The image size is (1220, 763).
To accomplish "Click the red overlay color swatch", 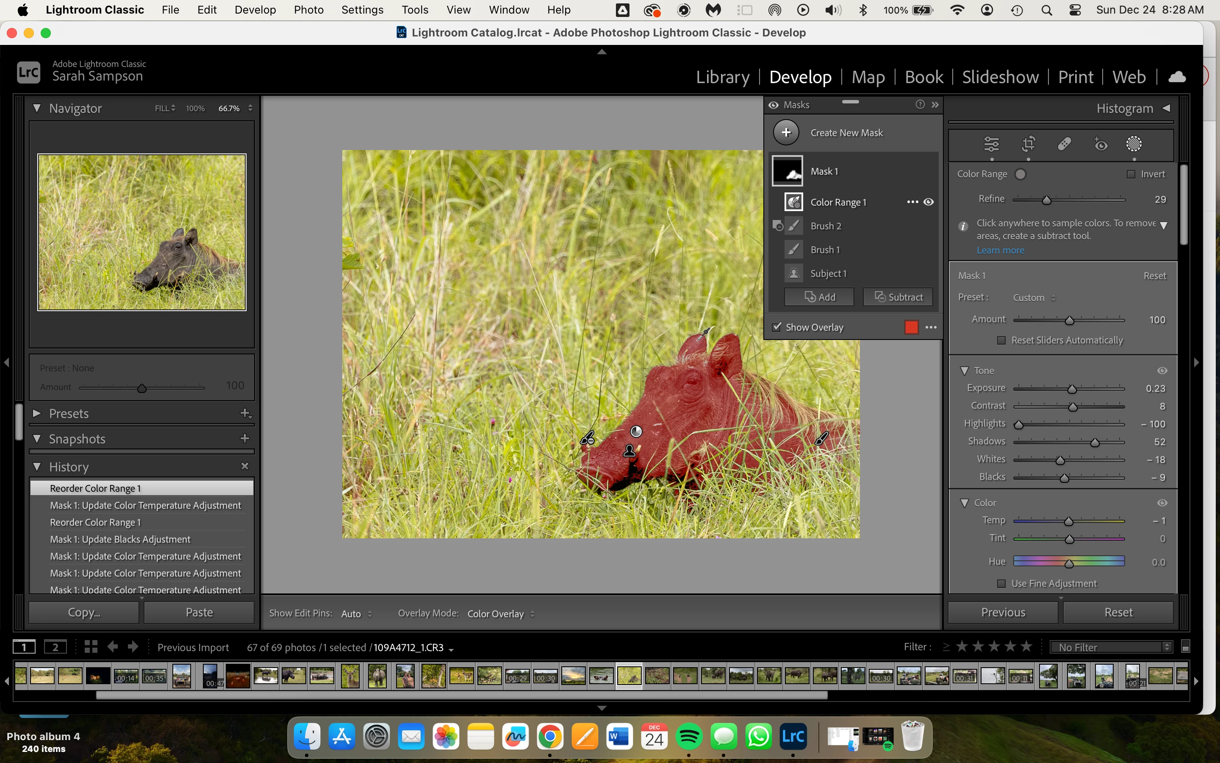I will [x=912, y=327].
